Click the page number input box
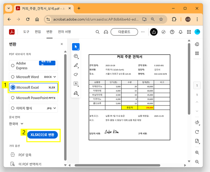Viewport: 210px width, 172px height. coord(197,85)
